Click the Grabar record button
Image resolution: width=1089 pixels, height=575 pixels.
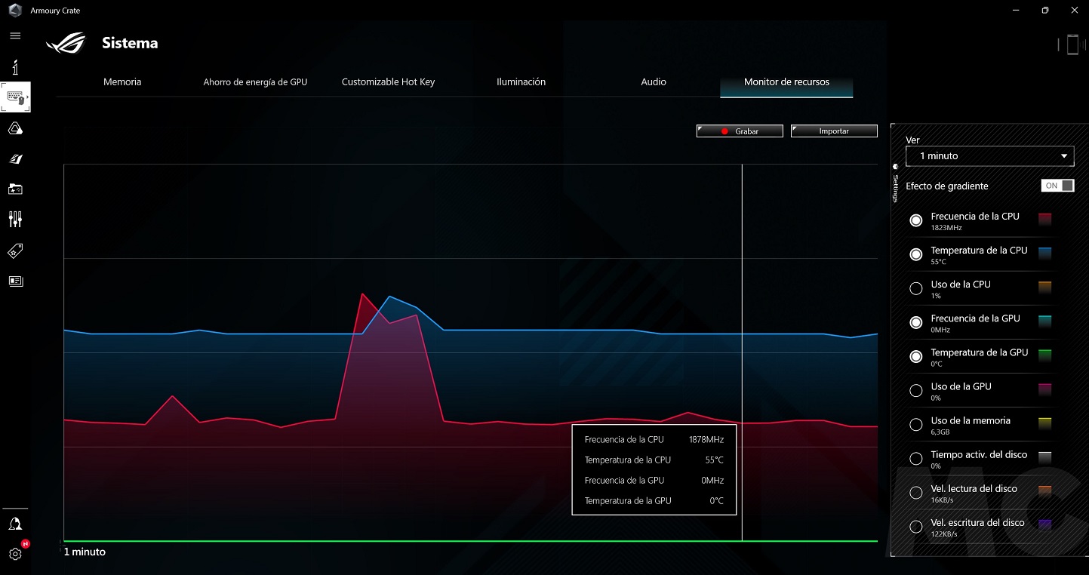pos(740,131)
